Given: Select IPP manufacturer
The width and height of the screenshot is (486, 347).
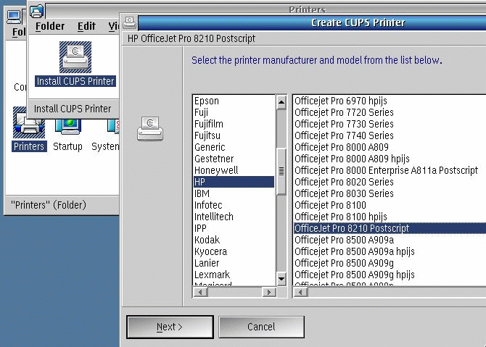Looking at the screenshot, I should coord(234,228).
